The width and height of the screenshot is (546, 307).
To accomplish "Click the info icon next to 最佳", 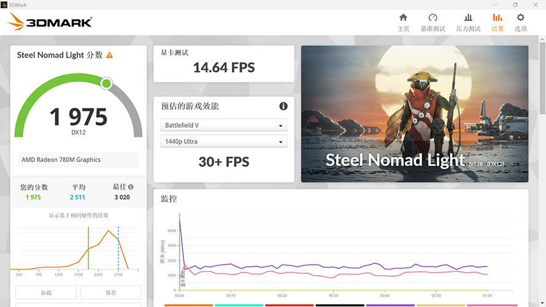I will pos(131,187).
